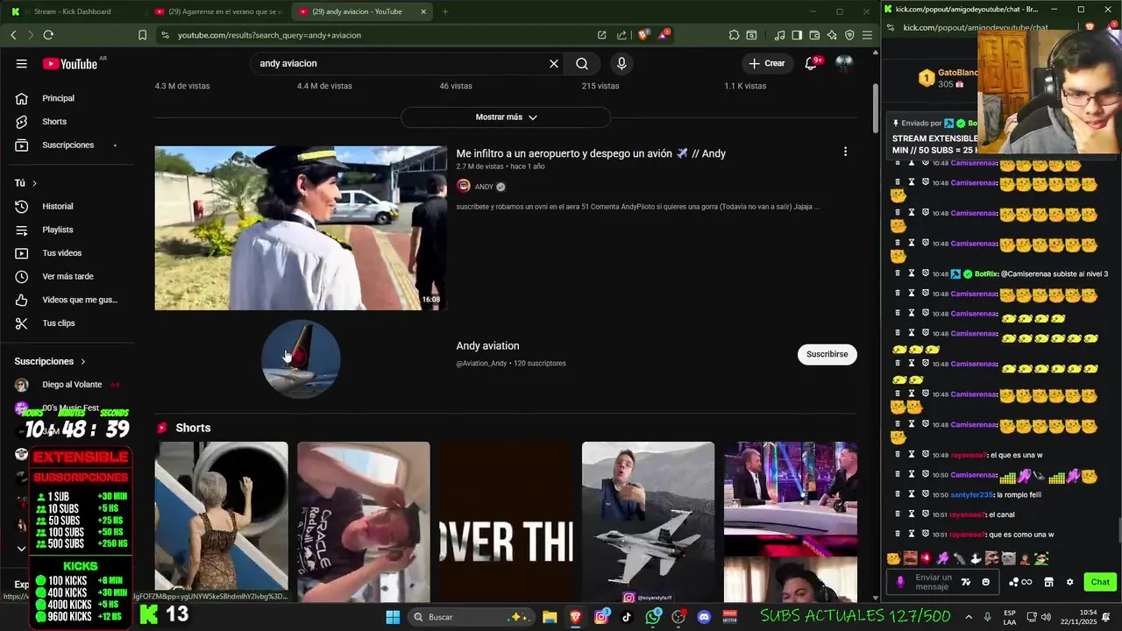
Task: Go back in browser history
Action: pos(13,35)
